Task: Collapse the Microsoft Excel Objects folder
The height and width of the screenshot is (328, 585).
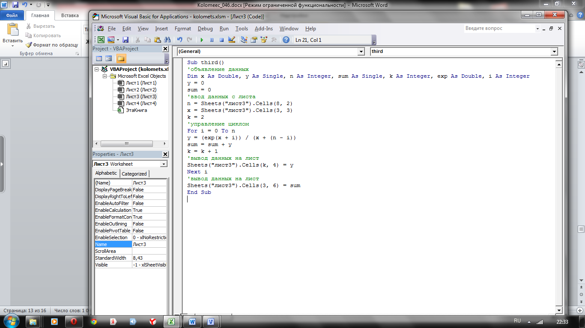Action: coord(104,76)
